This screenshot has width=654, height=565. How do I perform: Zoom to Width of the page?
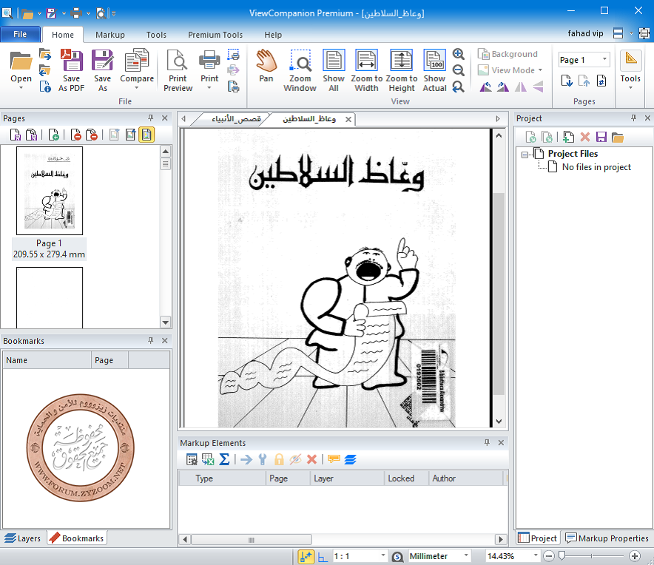(367, 70)
